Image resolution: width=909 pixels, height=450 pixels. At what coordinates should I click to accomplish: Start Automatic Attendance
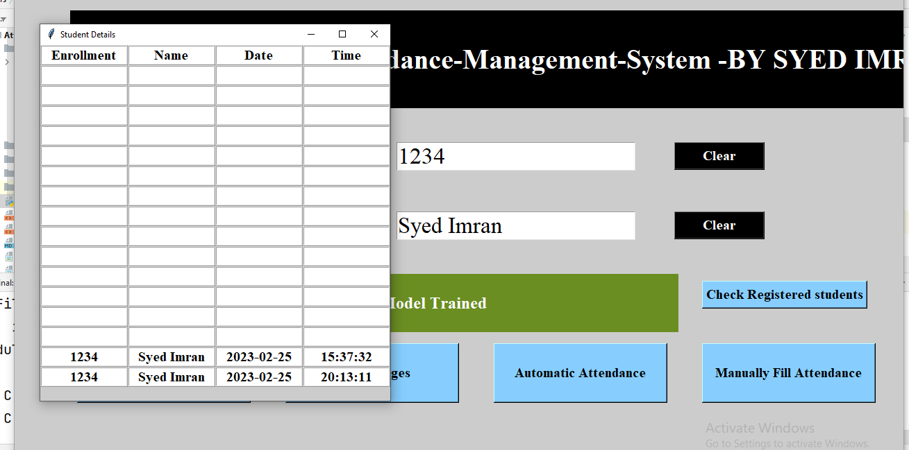[x=580, y=372]
